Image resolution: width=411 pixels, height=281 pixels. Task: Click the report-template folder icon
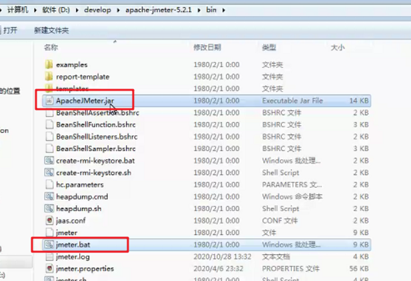tap(49, 77)
